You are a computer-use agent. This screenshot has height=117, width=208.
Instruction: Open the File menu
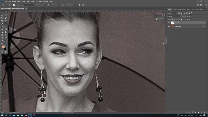pos(6,1)
